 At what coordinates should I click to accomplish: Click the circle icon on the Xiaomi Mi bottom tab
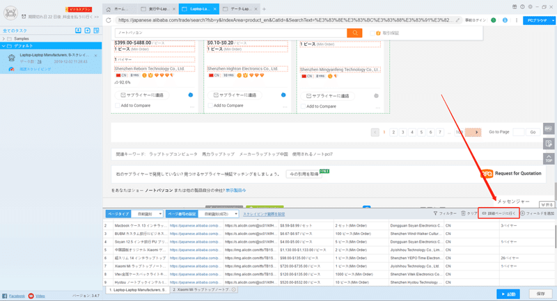click(x=234, y=290)
